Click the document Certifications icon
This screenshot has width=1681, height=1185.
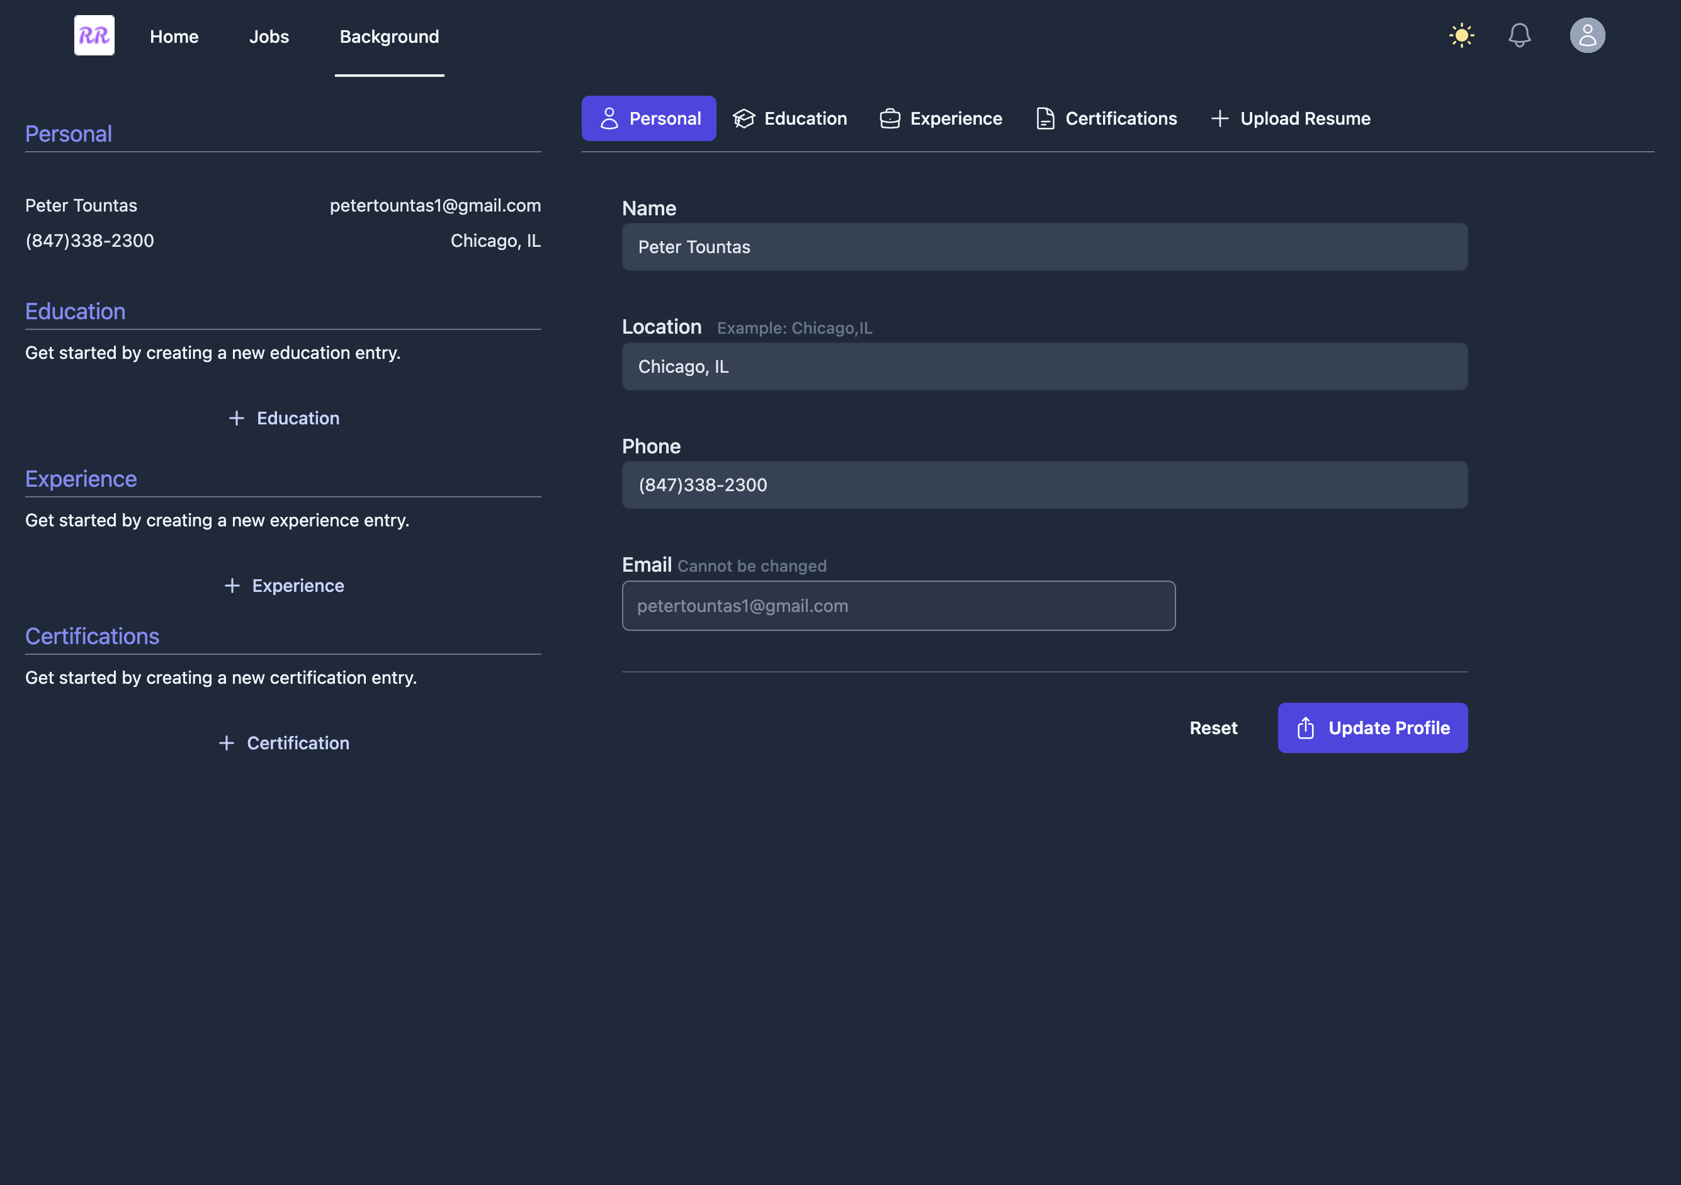(1044, 118)
